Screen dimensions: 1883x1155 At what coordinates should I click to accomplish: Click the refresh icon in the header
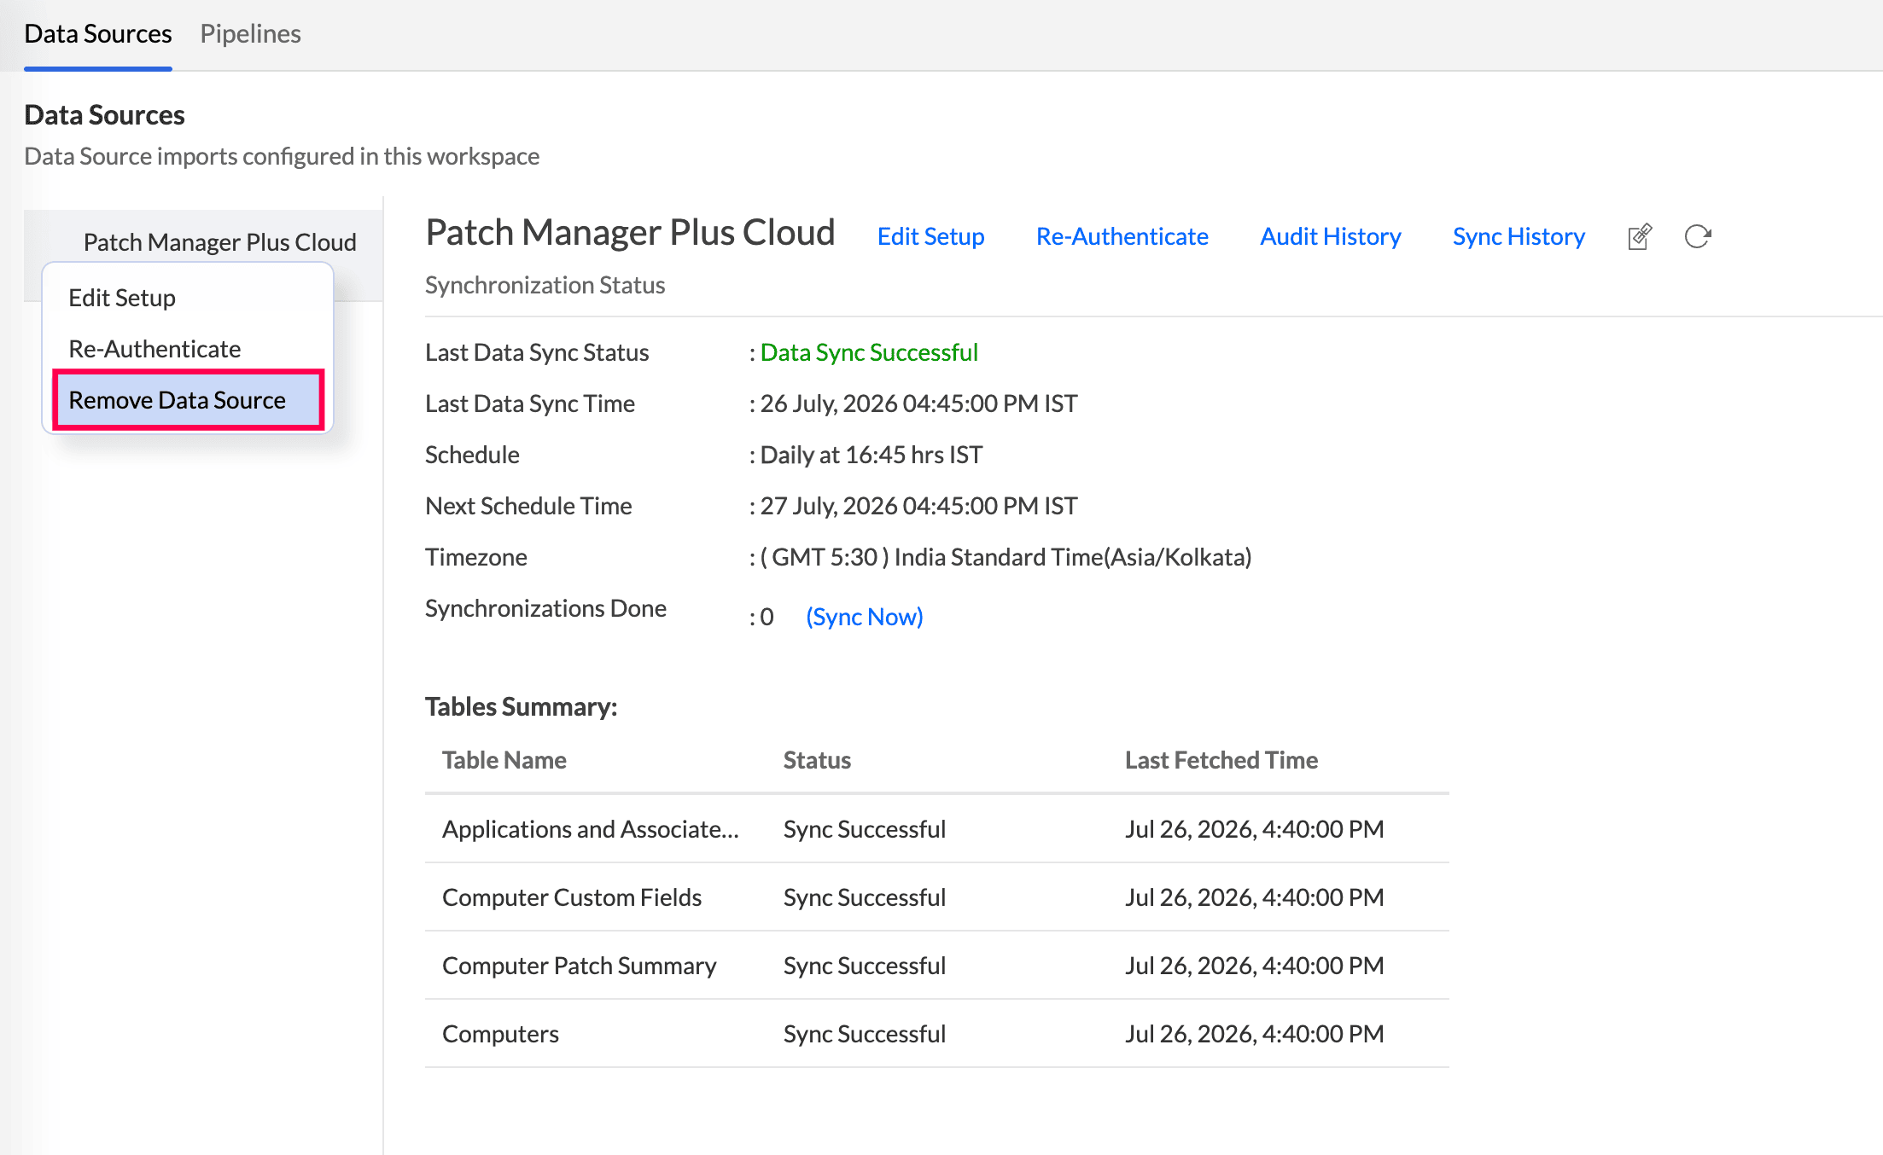coord(1698,236)
